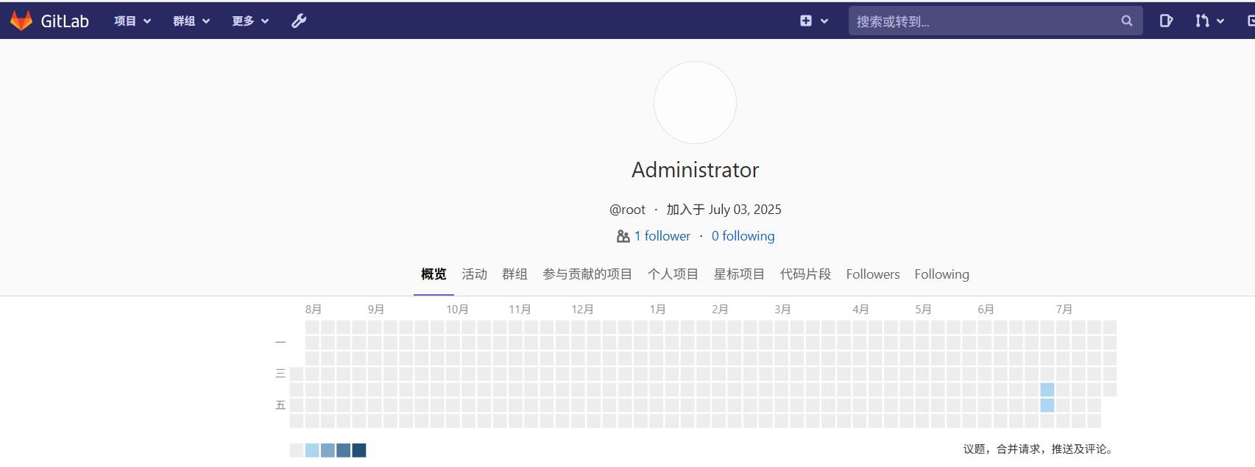
Task: Click the medium blue legend swatch
Action: click(328, 450)
